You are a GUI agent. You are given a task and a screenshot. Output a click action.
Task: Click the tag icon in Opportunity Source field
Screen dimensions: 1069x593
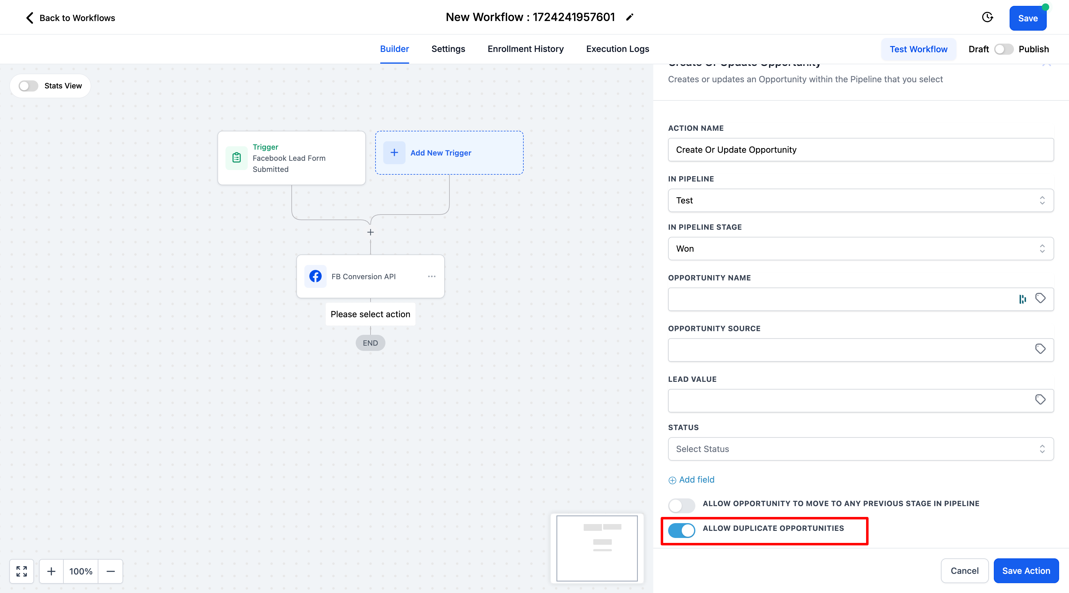click(1040, 349)
